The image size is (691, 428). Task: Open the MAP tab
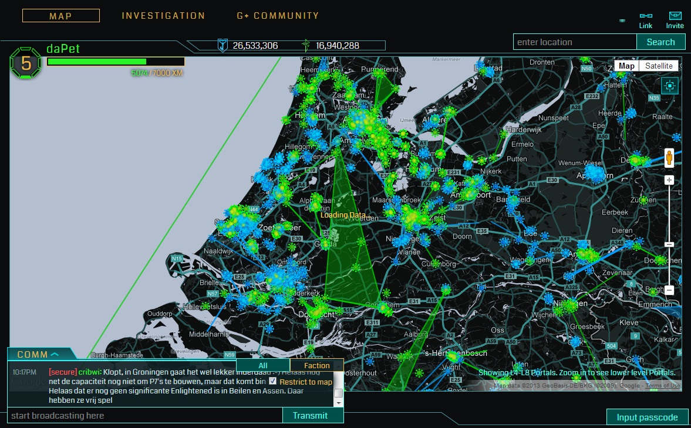click(x=61, y=16)
